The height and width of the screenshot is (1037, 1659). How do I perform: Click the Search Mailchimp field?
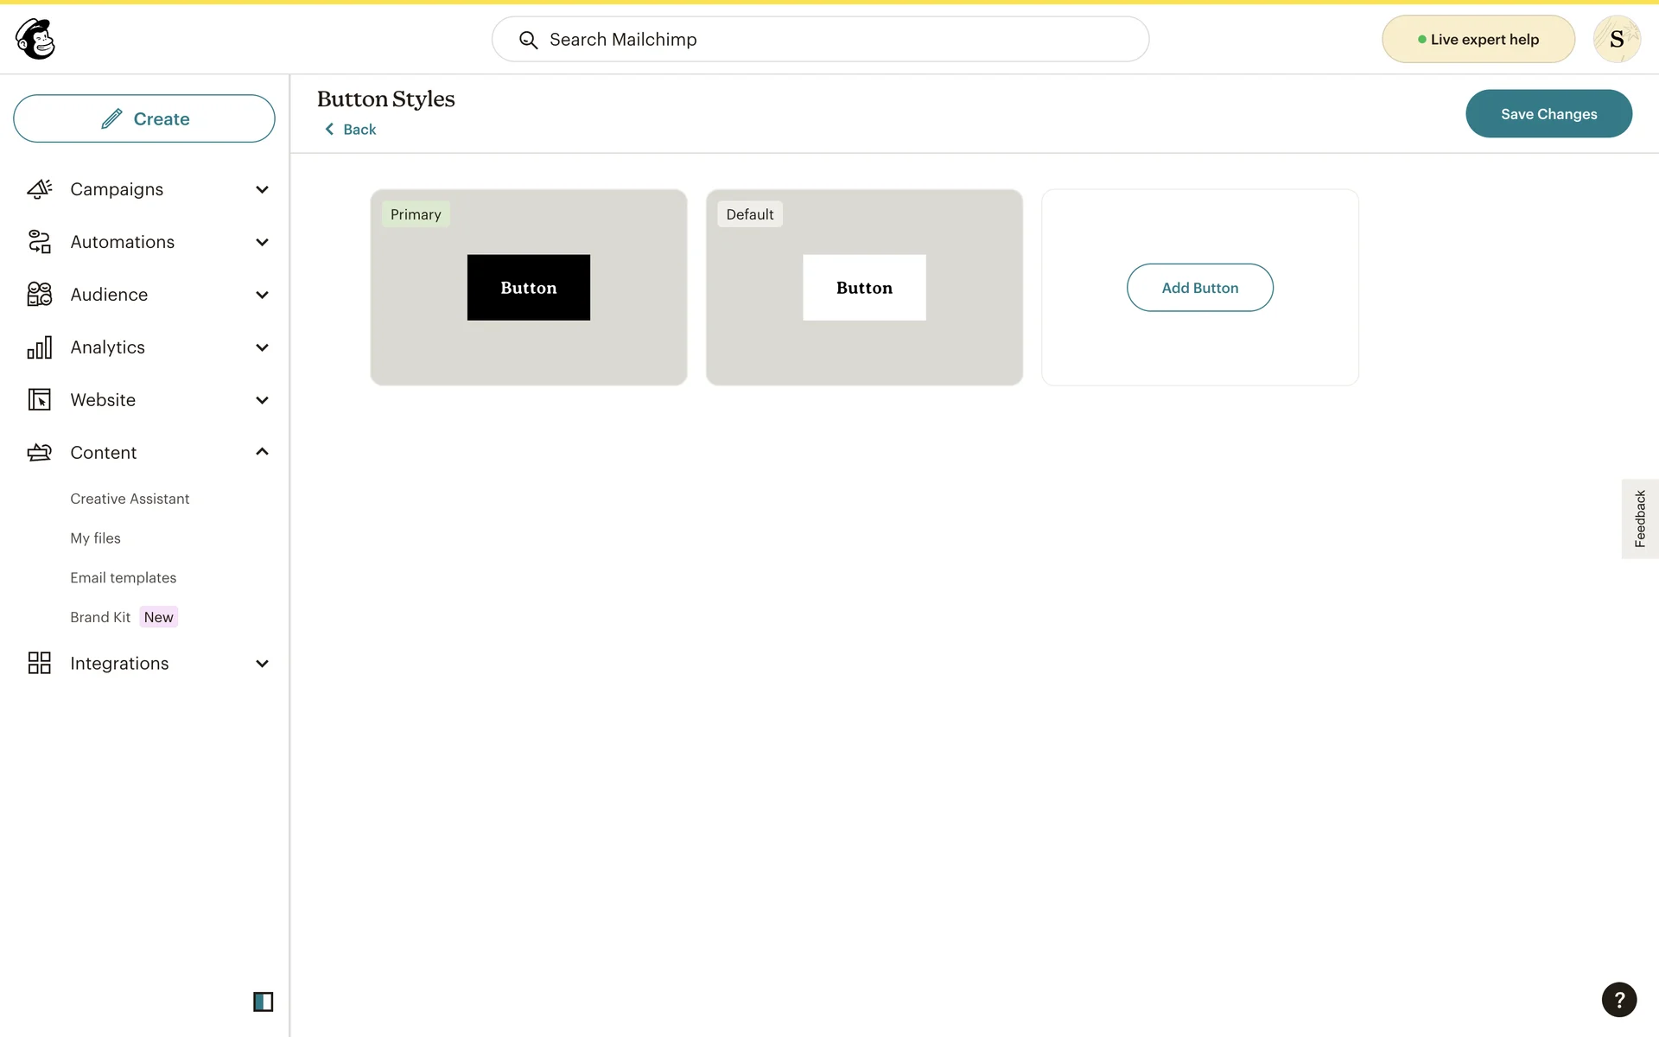click(819, 40)
